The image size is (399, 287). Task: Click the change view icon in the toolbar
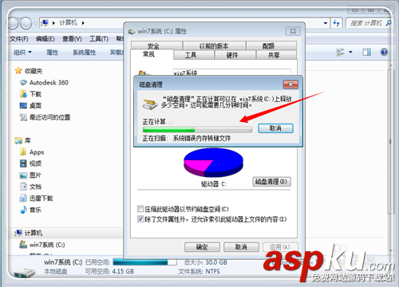click(340, 52)
